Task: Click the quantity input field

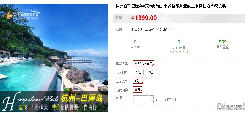Action: 141,100
